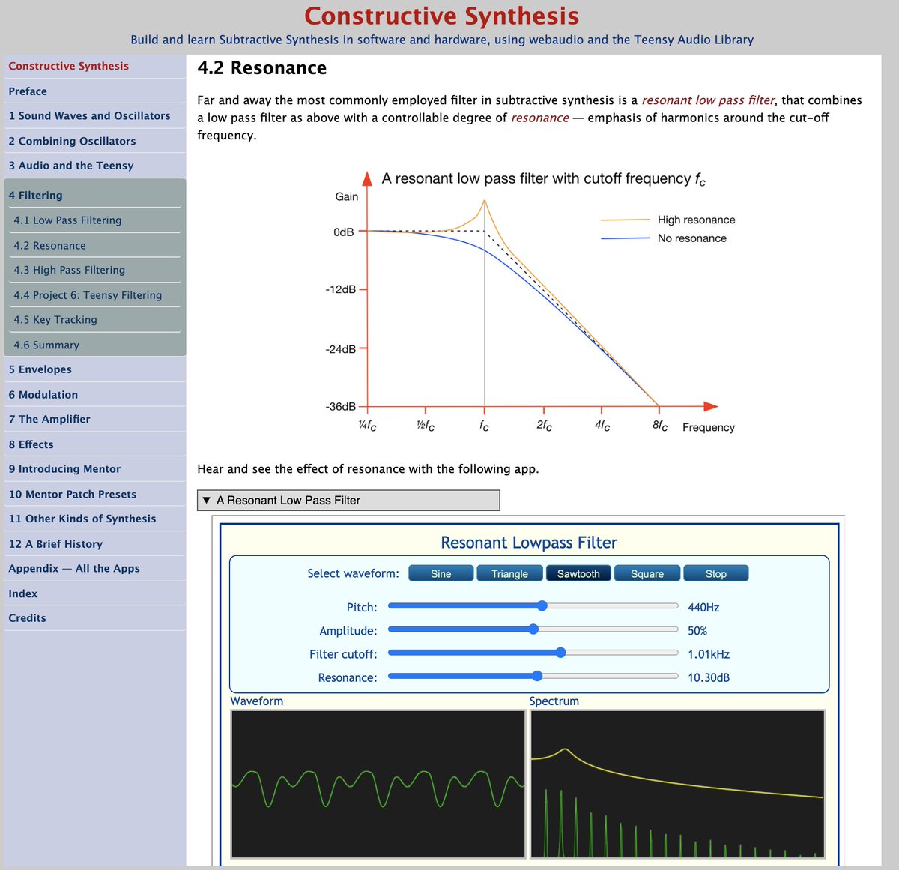Adjust the Filter cutoff slider
This screenshot has height=870, width=899.
click(x=533, y=653)
